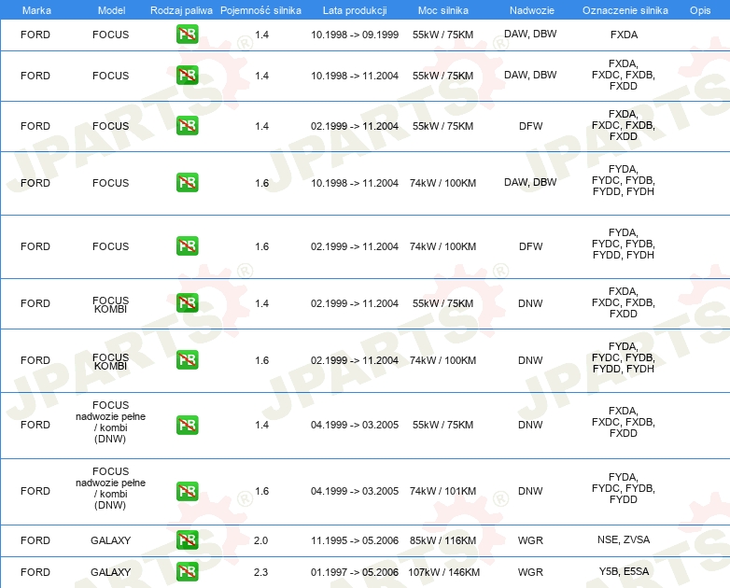The width and height of the screenshot is (730, 588).
Task: Click body code DFW in 1.4 row
Action: point(531,126)
